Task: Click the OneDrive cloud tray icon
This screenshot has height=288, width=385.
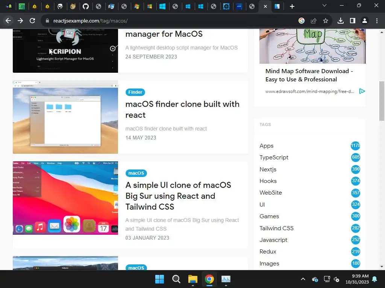Action: pyautogui.click(x=315, y=279)
